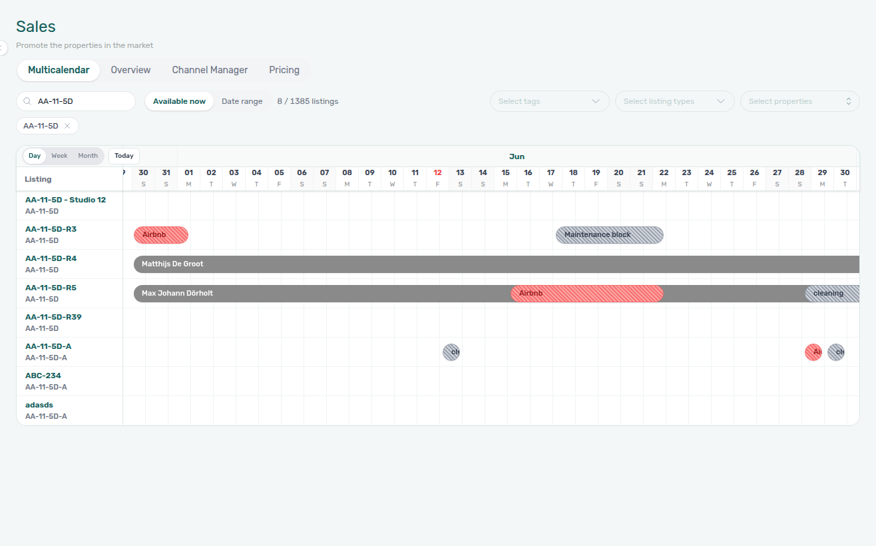This screenshot has height=546, width=876.
Task: Switch calendar to Month view
Action: tap(88, 156)
